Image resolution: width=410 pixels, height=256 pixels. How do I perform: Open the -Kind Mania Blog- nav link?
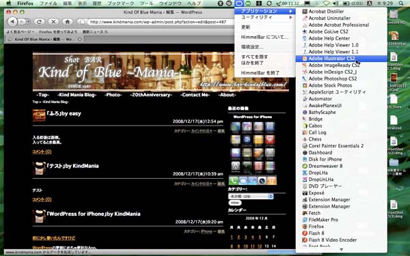77,95
